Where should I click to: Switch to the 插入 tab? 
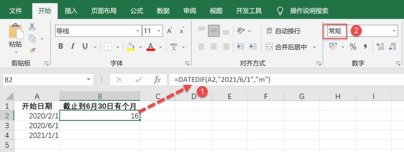[71, 11]
